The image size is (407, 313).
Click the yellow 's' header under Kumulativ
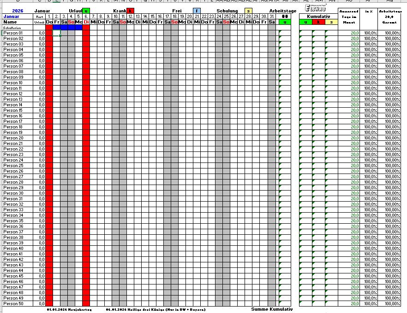331,22
